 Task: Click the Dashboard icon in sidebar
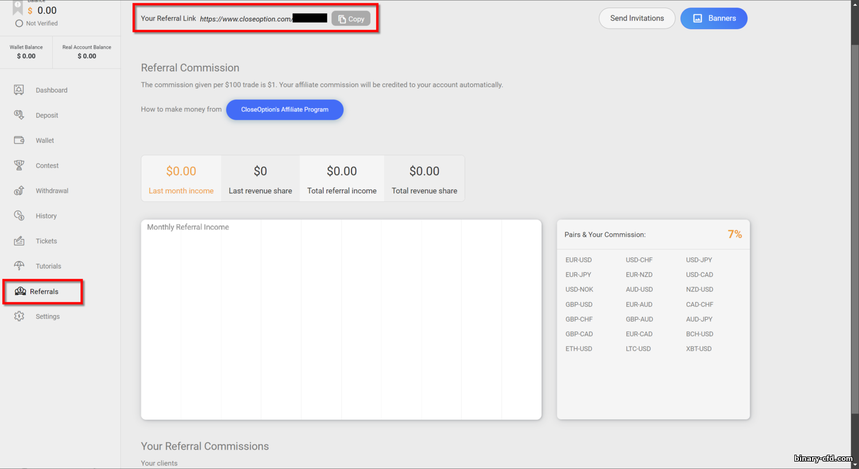coord(19,90)
